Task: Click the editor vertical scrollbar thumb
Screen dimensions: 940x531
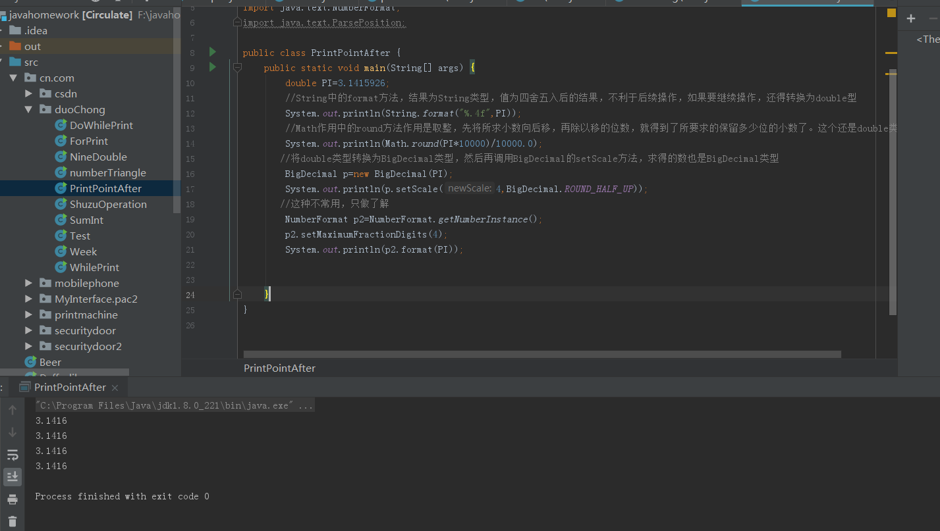Action: click(893, 192)
